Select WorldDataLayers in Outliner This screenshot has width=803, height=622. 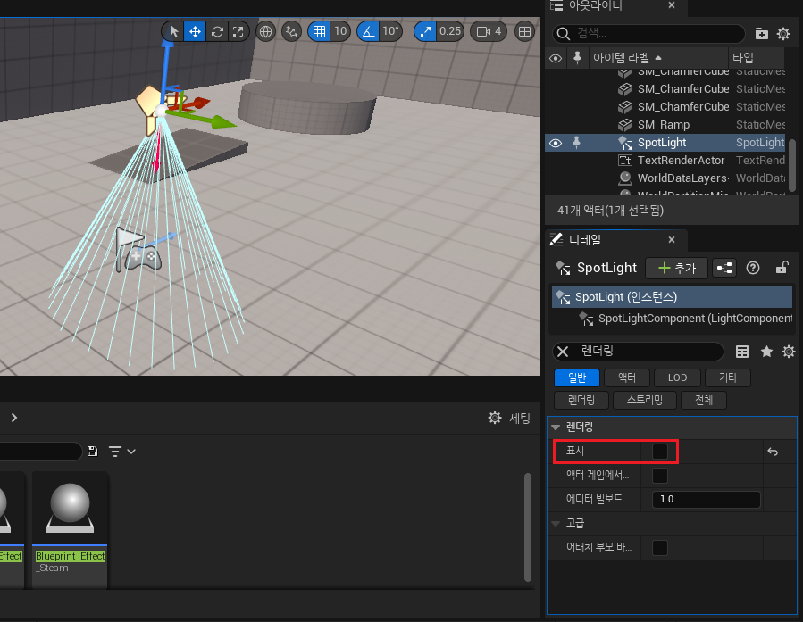682,178
